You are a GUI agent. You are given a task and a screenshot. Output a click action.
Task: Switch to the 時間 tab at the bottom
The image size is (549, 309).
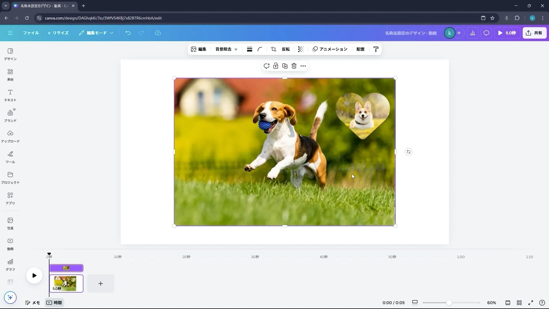(54, 303)
